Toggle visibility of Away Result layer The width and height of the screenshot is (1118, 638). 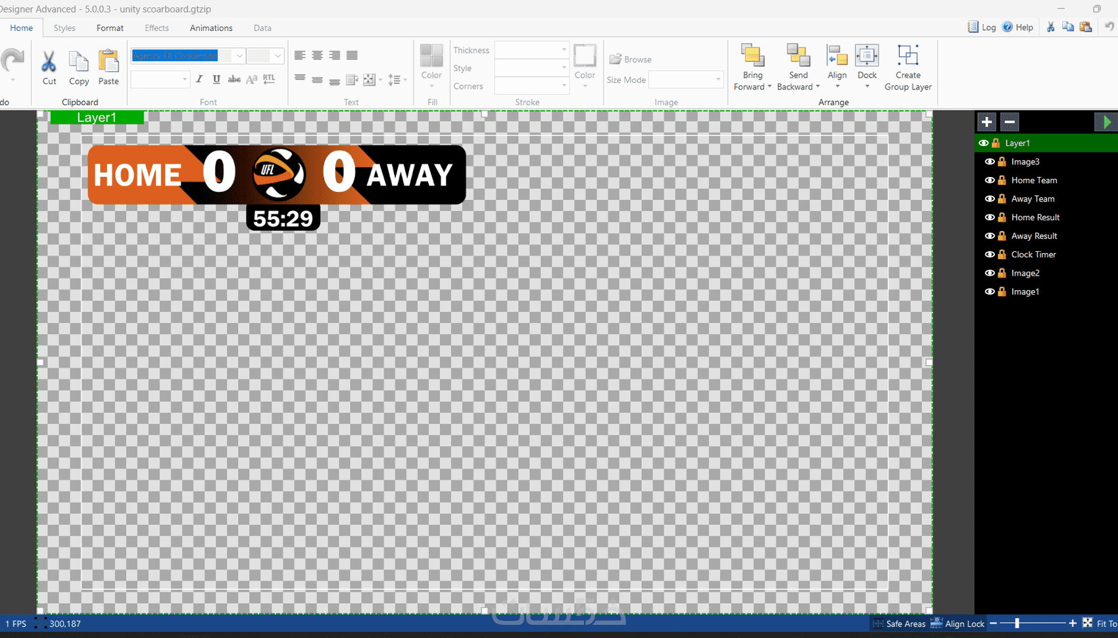tap(990, 235)
